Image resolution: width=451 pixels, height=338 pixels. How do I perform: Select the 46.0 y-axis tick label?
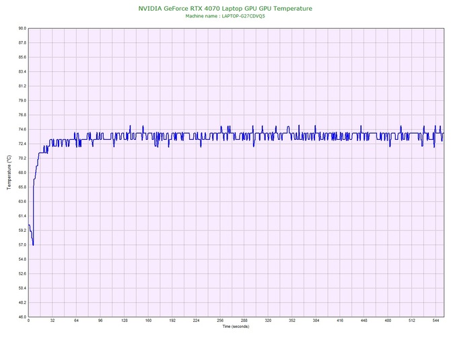click(22, 316)
